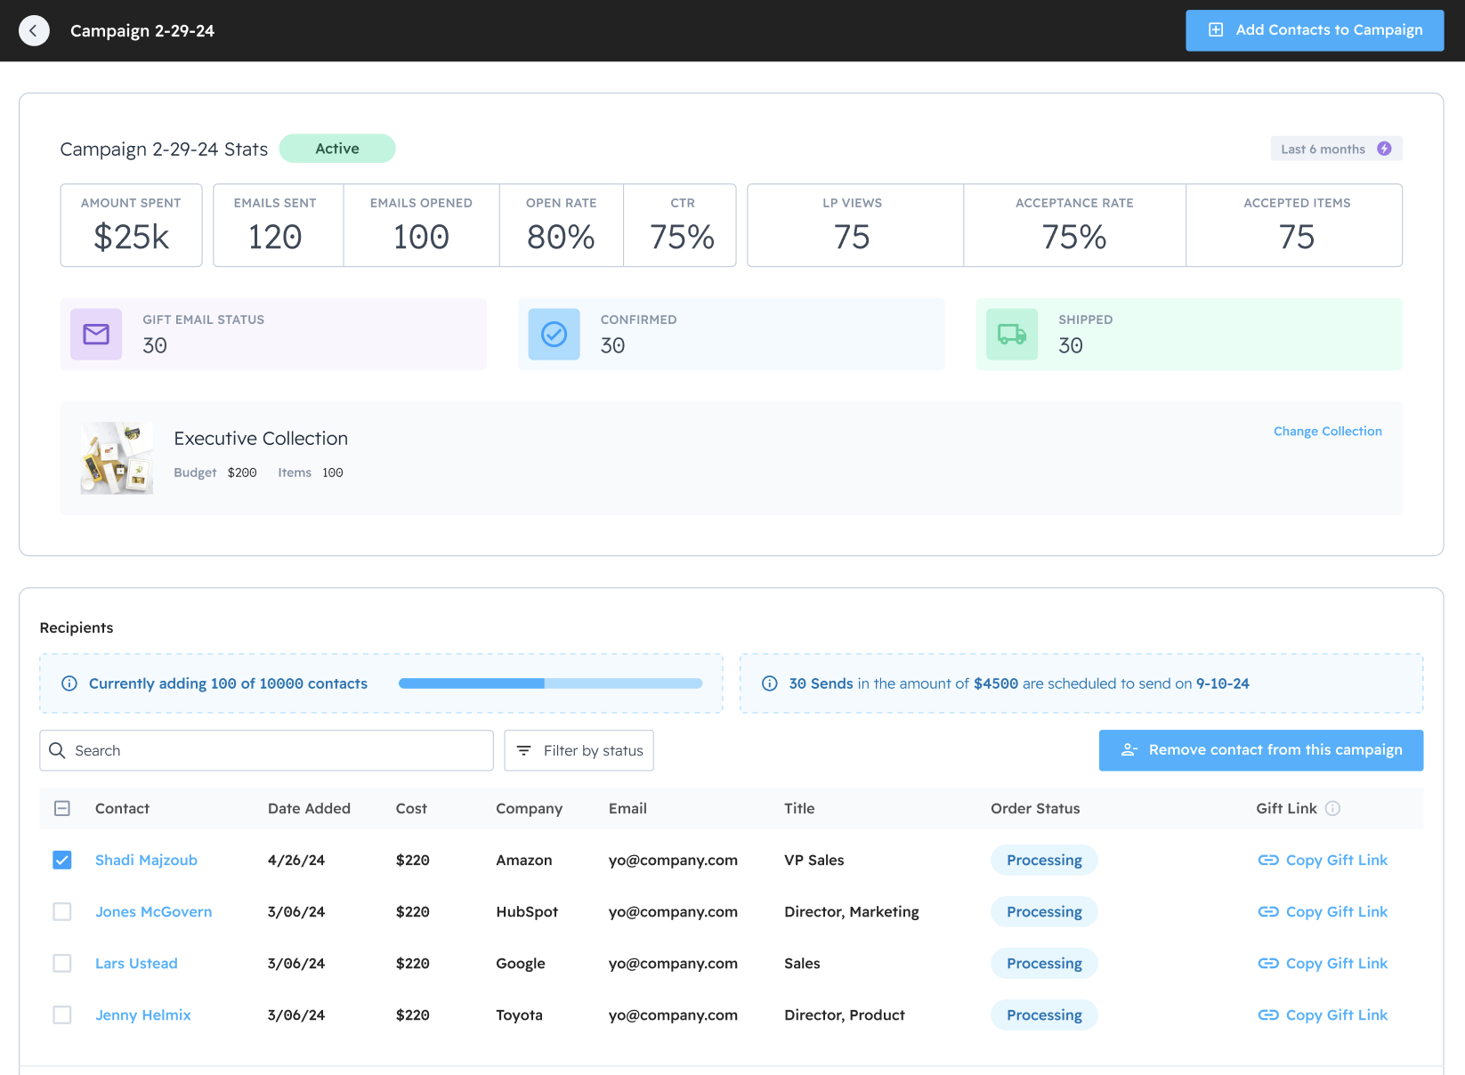
Task: Click the back arrow icon
Action: 34,31
